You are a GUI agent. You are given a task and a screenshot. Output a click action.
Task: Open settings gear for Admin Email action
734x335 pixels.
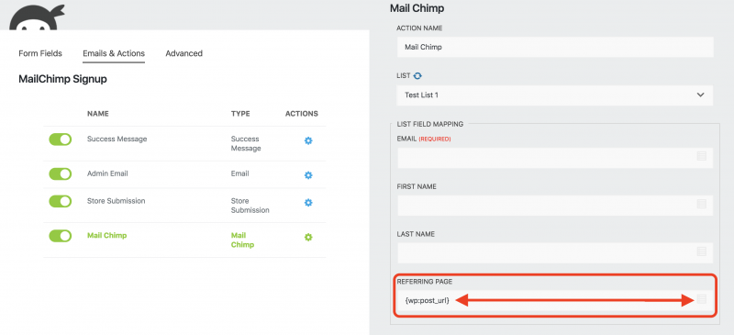(308, 175)
